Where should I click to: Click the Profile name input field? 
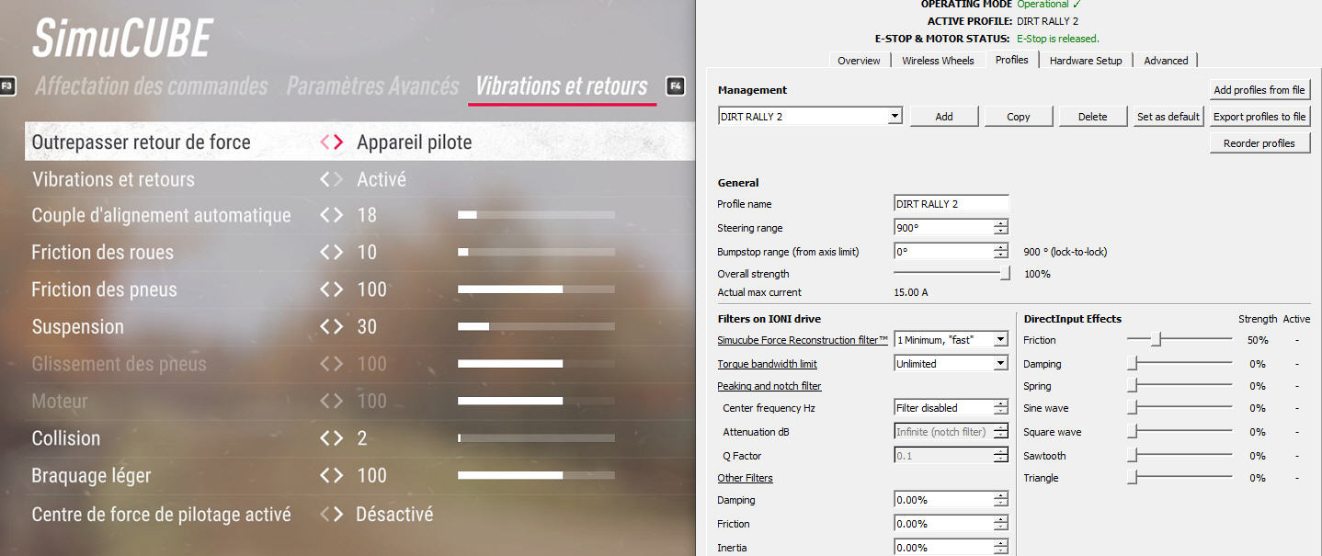click(x=952, y=204)
